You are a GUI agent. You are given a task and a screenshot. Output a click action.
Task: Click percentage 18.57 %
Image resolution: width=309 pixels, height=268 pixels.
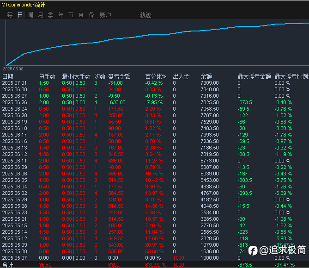point(154,219)
